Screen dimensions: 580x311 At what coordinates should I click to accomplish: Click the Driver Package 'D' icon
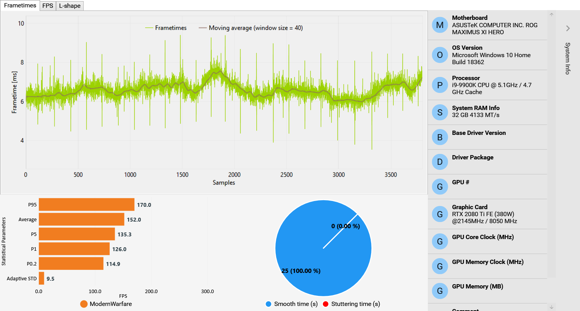(440, 162)
